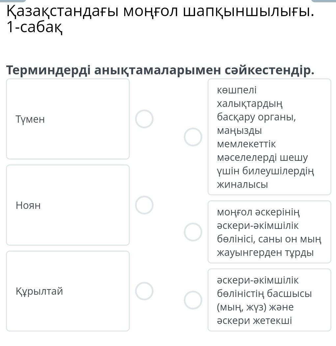Screen dimensions: 336x346
Task: Click the Терминдерді анықтамаларымен сәйкестендір instruction
Action: point(160,70)
